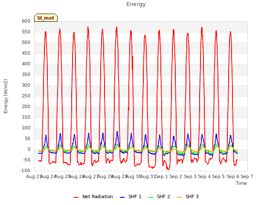
Task: Click the -50 y-axis tick label
Action: click(x=26, y=160)
